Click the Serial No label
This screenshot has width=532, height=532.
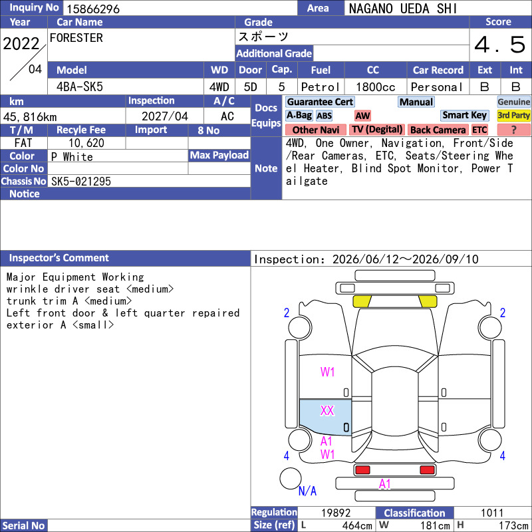[23, 525]
